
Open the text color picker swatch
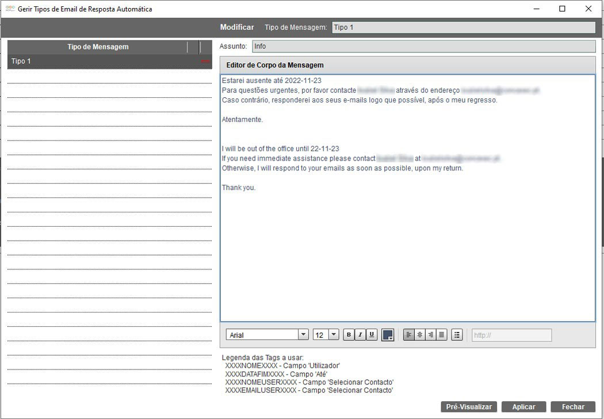click(388, 335)
